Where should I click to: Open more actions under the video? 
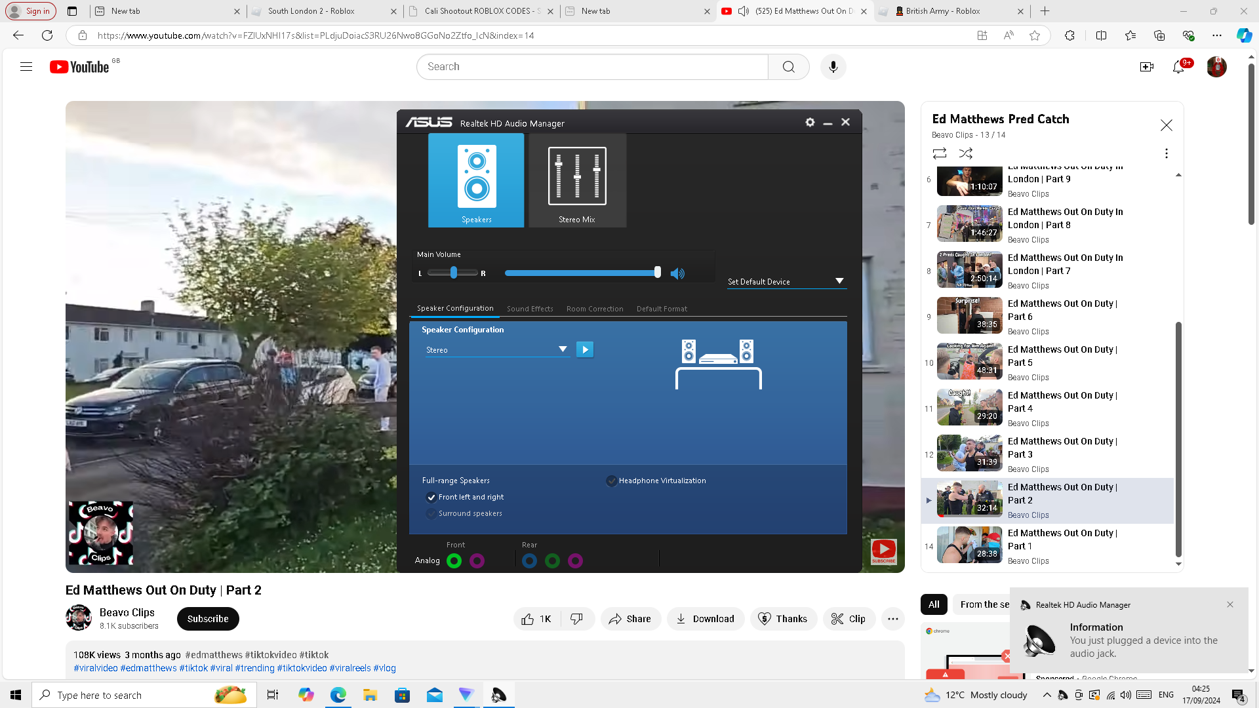point(893,619)
